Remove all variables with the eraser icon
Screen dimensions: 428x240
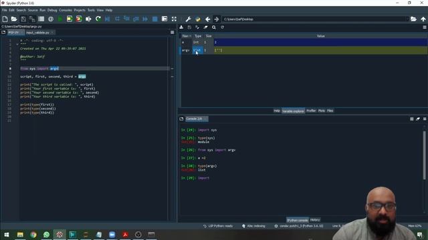pos(205,27)
